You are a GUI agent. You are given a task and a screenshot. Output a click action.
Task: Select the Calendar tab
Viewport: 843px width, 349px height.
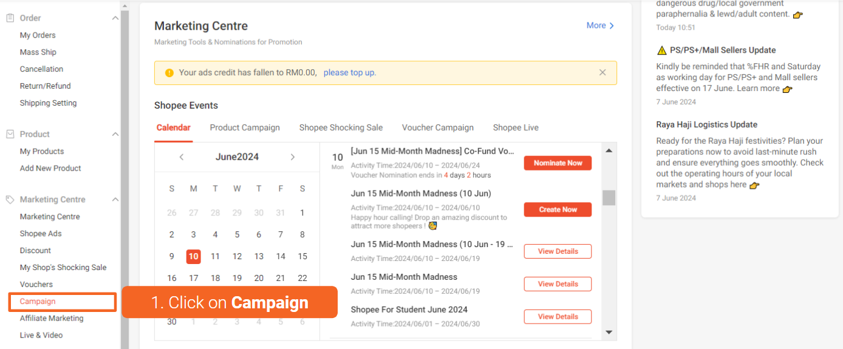(174, 127)
